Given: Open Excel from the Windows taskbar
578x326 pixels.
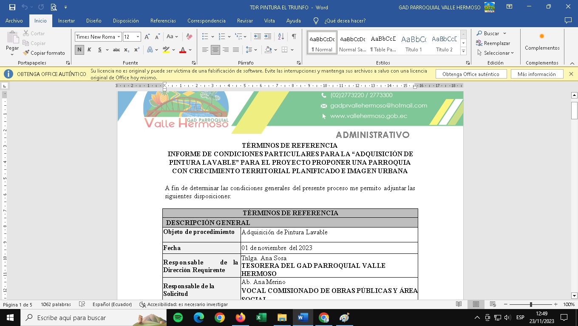Looking at the screenshot, I should point(261,318).
